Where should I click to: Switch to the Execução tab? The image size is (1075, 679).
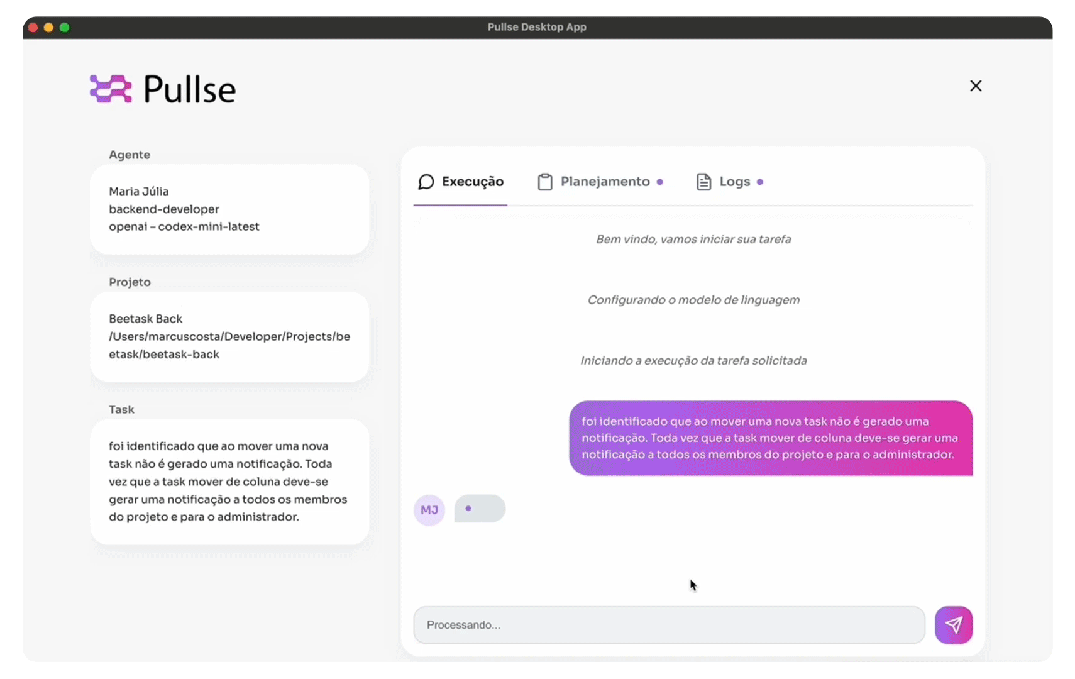[x=460, y=182]
